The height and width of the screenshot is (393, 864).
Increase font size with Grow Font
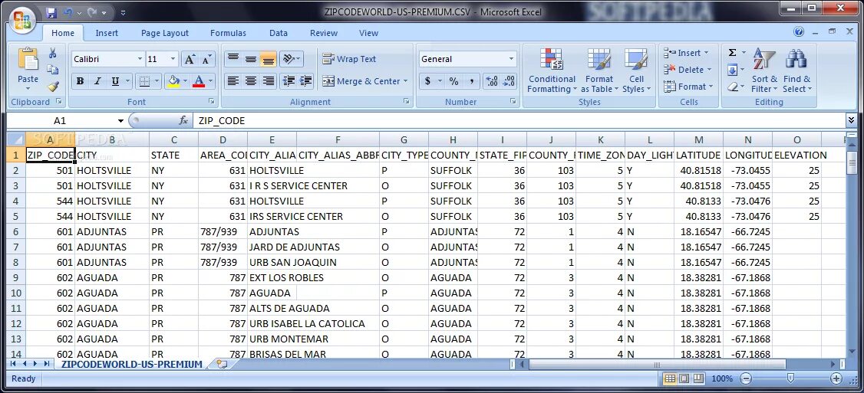pyautogui.click(x=190, y=59)
